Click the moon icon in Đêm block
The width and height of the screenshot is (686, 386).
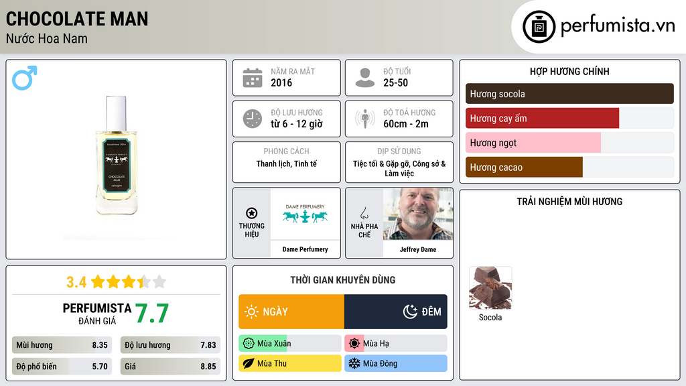click(x=410, y=312)
